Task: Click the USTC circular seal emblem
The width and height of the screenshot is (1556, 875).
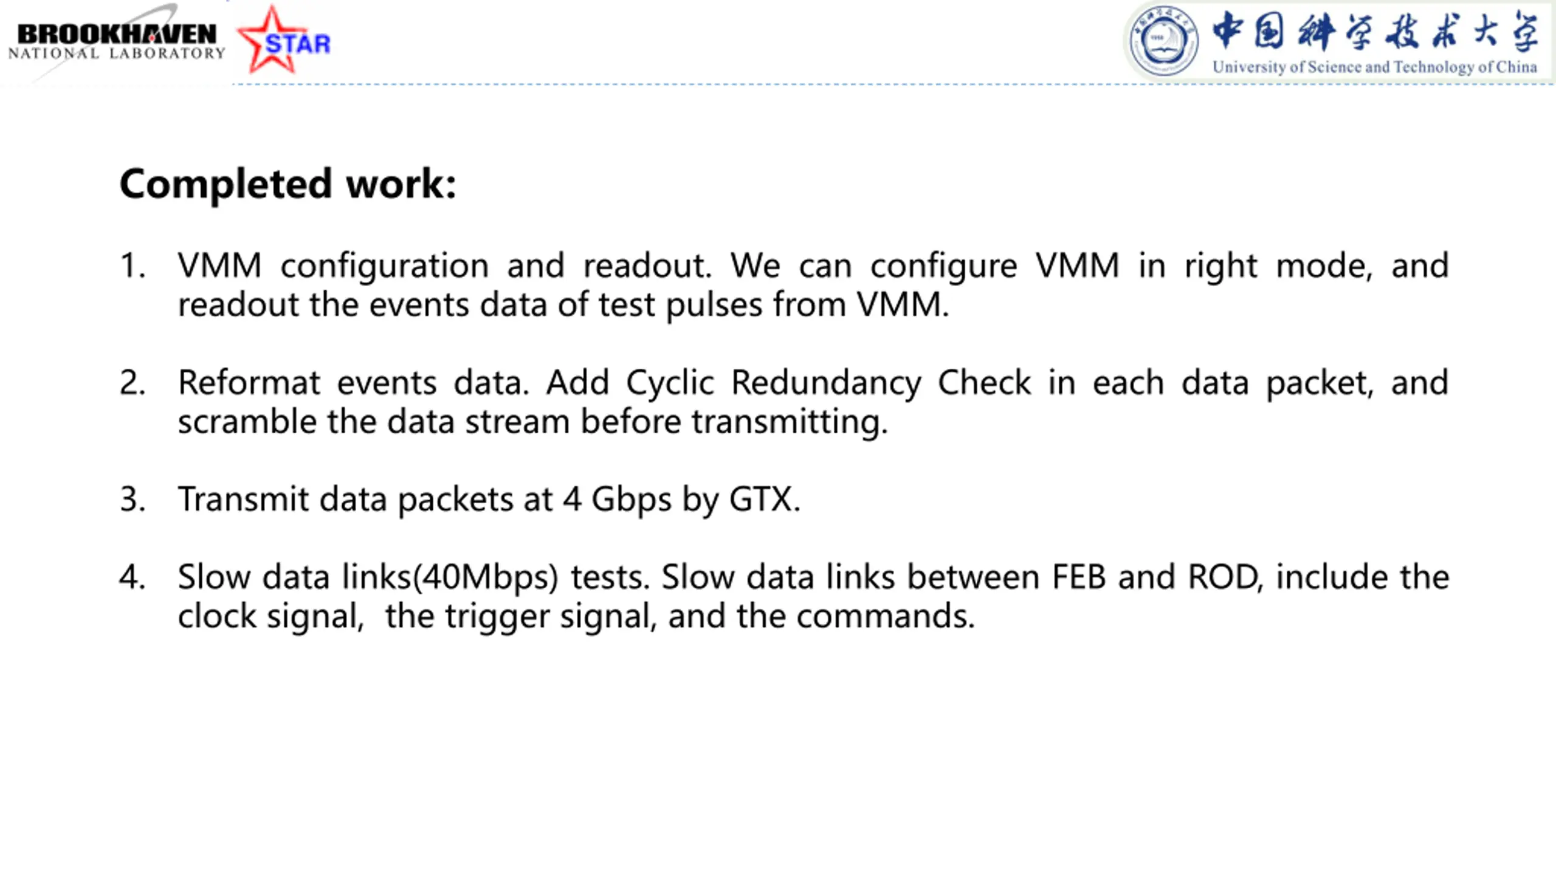Action: (x=1163, y=41)
